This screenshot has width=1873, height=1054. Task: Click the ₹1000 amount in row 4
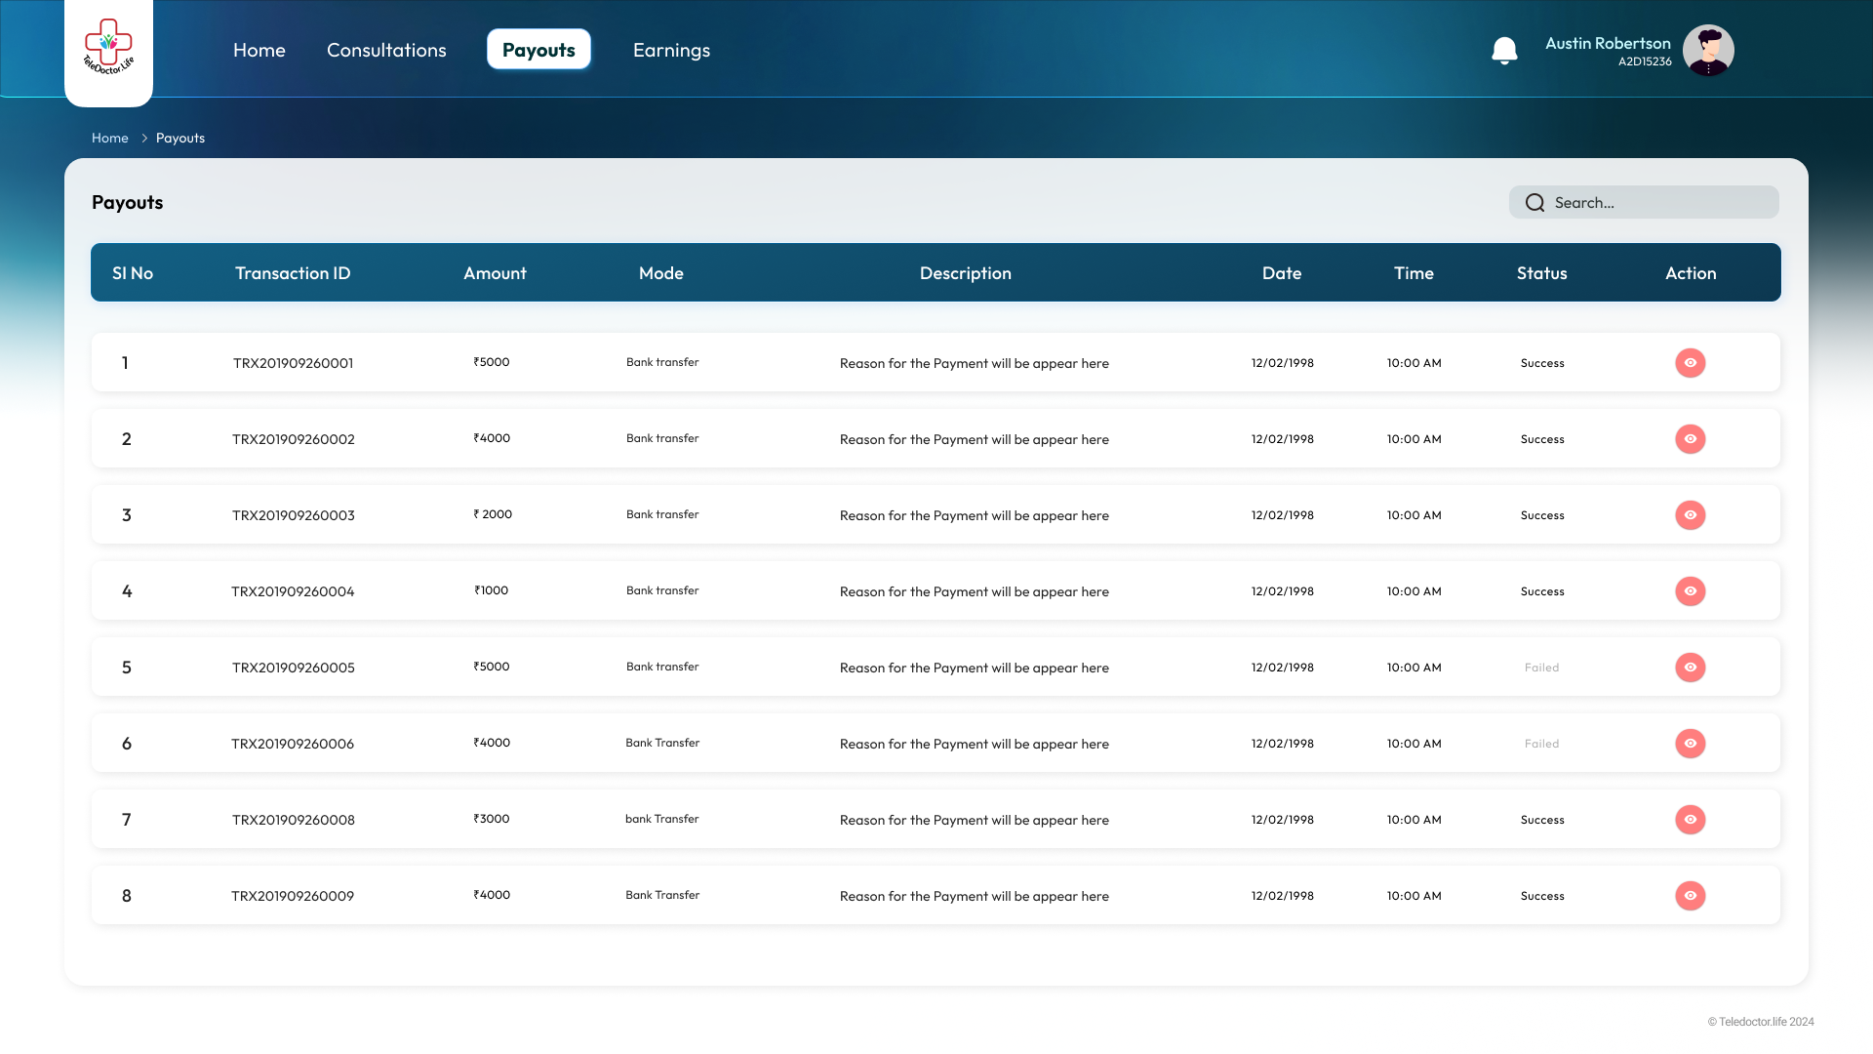(x=492, y=590)
